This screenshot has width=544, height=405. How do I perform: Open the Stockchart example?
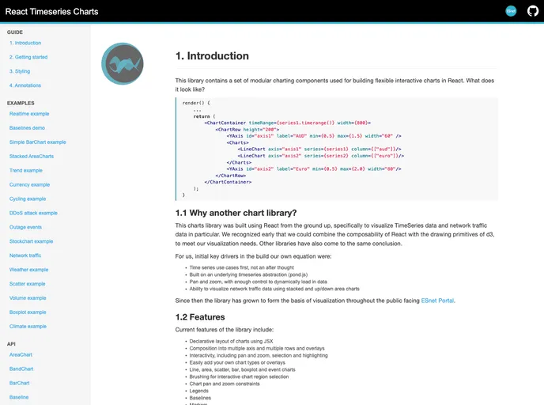point(31,241)
